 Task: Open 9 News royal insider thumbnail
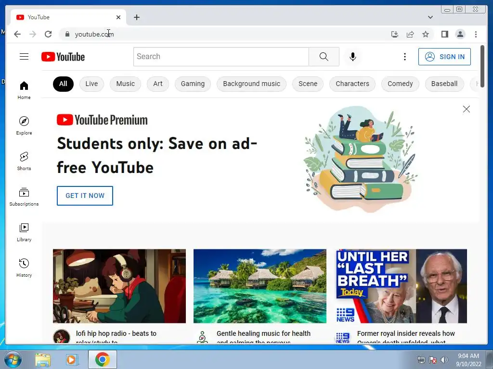401,286
